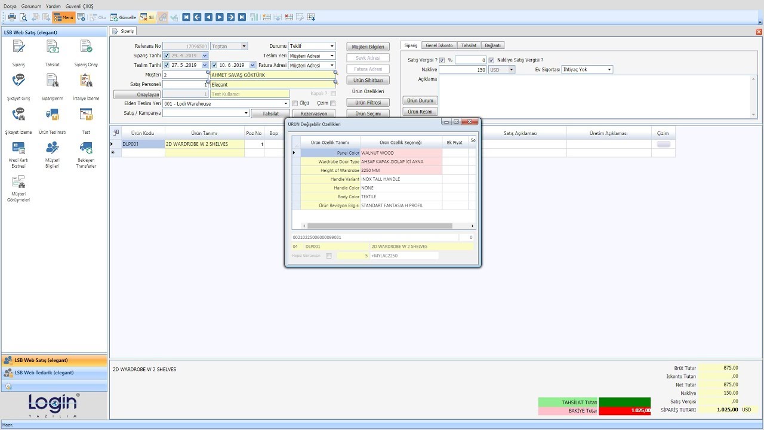The width and height of the screenshot is (764, 430).
Task: Go to the last record arrow
Action: 242,17
